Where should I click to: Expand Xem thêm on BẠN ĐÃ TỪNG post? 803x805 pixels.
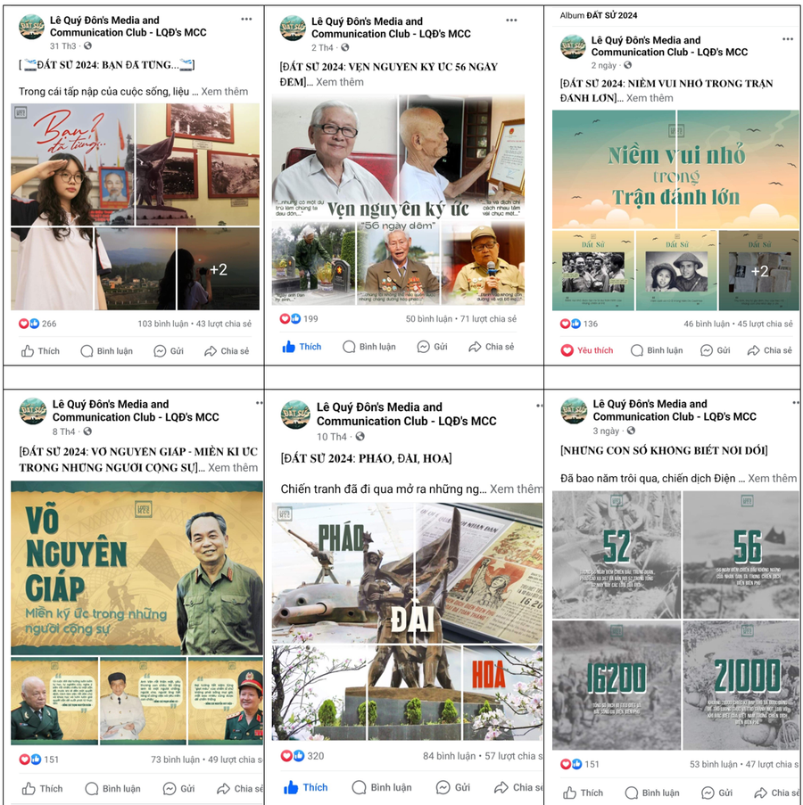225,92
